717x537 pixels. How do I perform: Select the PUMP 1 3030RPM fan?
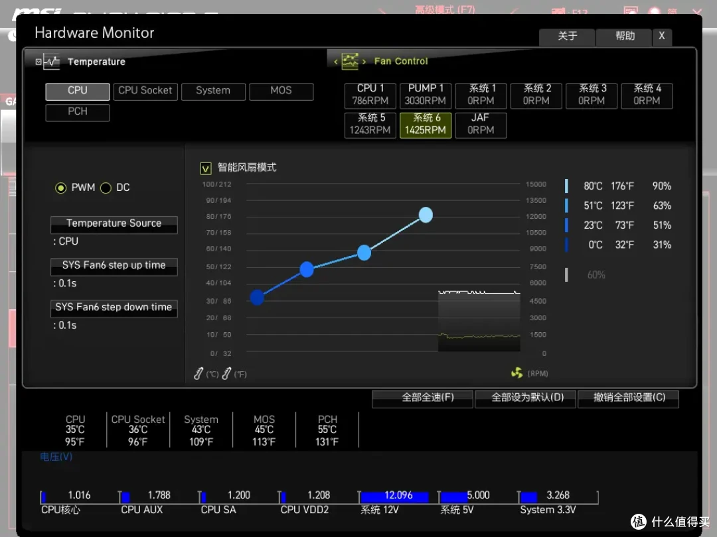(x=426, y=95)
